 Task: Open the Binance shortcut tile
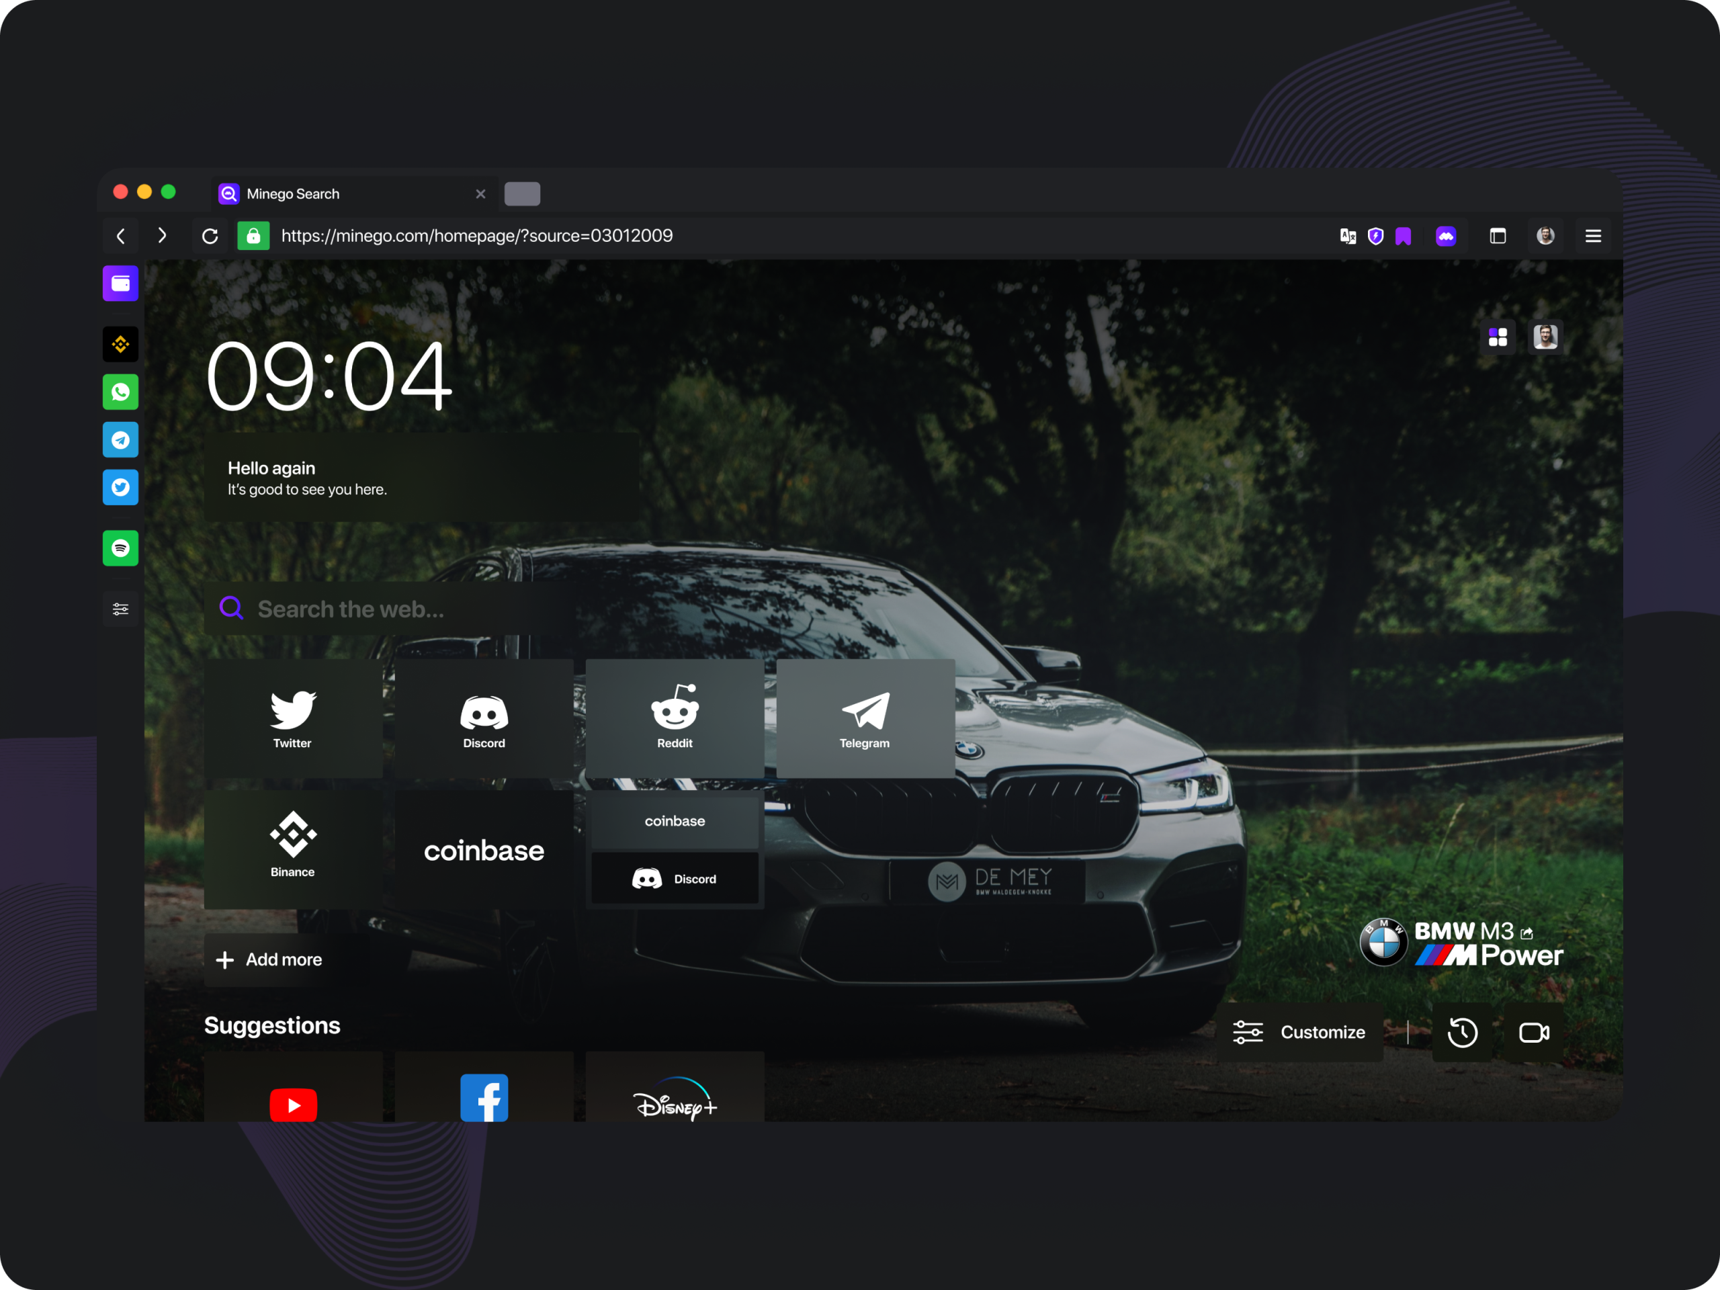(x=293, y=849)
